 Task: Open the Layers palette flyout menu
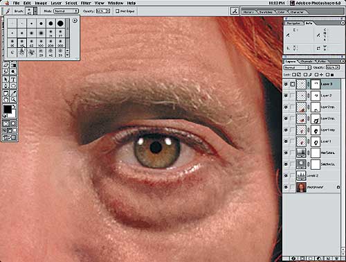[343, 61]
